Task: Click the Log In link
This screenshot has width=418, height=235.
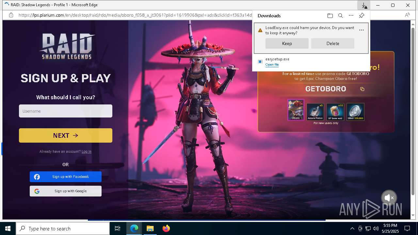Action: [87, 151]
